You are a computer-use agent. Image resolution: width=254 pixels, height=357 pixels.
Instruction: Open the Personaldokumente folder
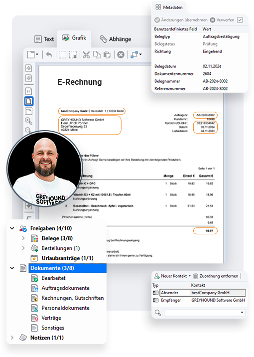pyautogui.click(x=65, y=308)
